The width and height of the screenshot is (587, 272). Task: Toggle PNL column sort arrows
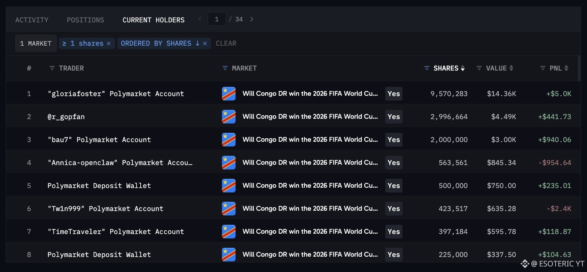click(x=566, y=68)
